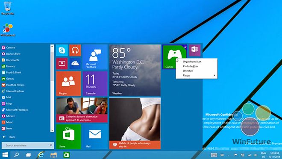Image resolution: width=282 pixels, height=159 pixels.
Task: Open the green Store tile
Action: (x=68, y=136)
